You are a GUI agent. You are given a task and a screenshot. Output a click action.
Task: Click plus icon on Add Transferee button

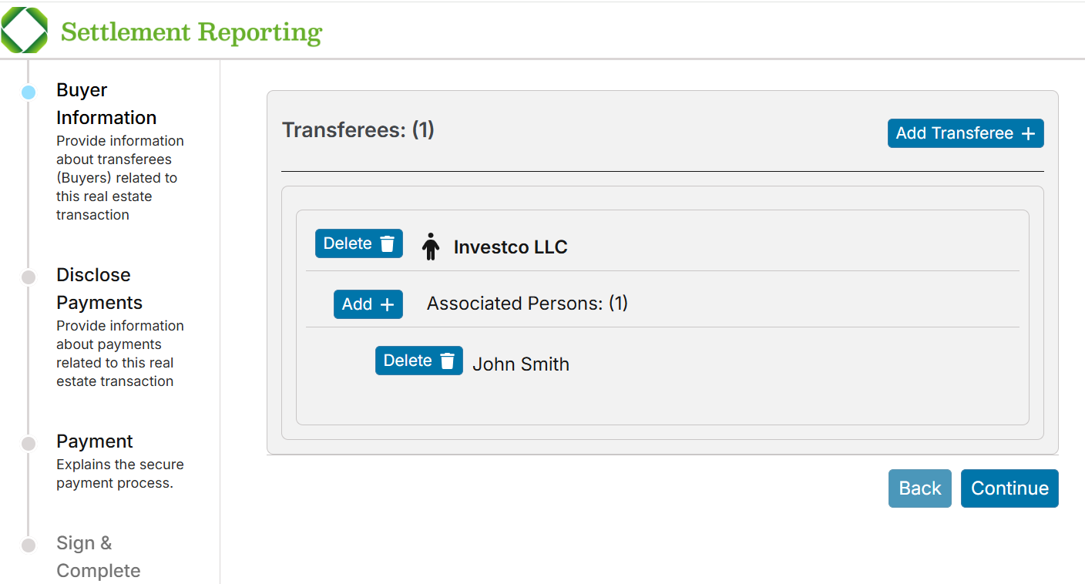click(x=1028, y=133)
